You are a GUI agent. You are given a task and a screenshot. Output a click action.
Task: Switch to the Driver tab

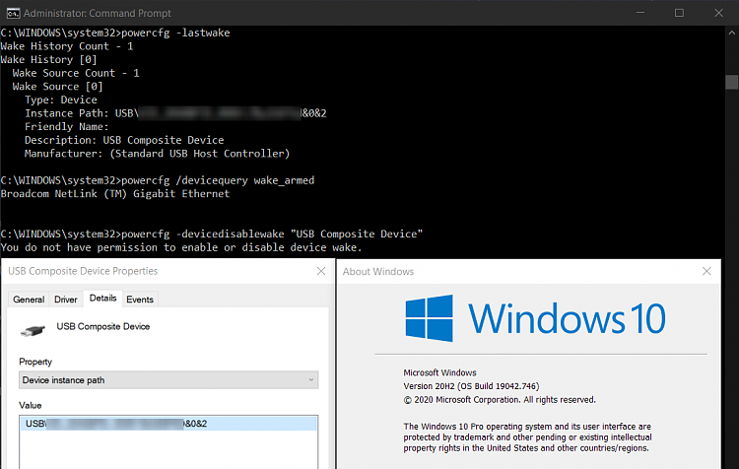tap(65, 300)
